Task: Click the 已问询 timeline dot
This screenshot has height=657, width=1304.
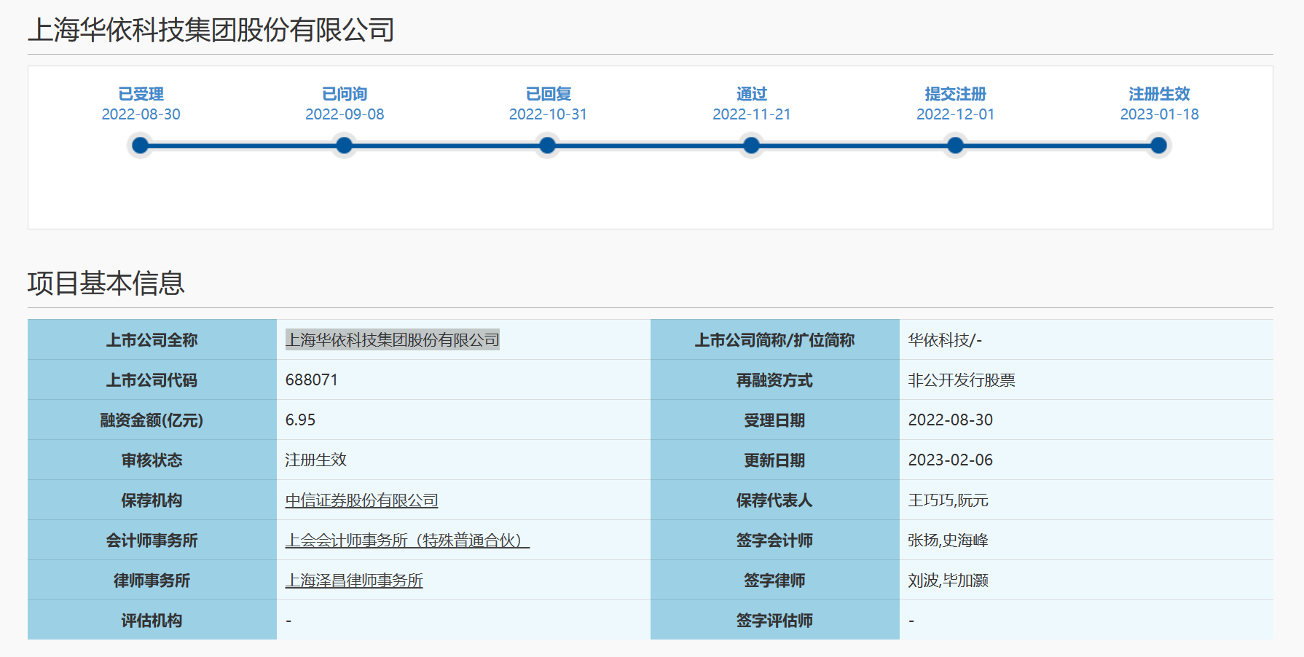Action: [345, 146]
